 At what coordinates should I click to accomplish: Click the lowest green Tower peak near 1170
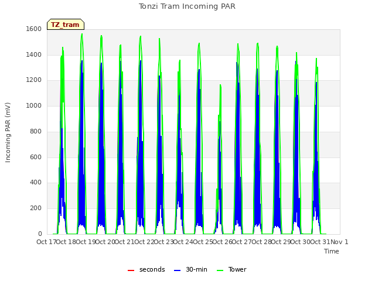point(220,85)
